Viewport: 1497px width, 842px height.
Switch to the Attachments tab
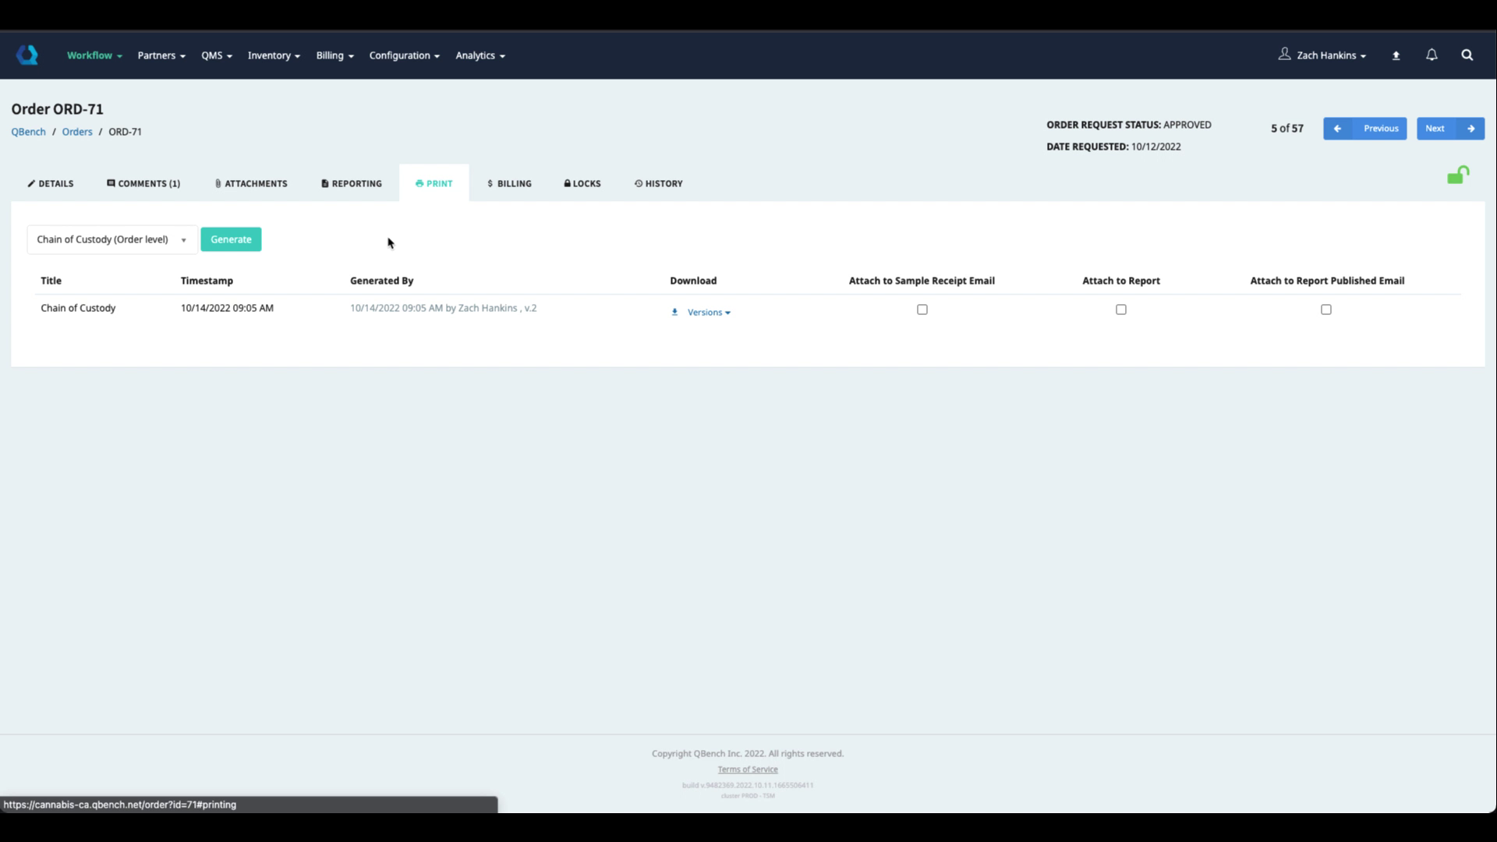coord(251,184)
